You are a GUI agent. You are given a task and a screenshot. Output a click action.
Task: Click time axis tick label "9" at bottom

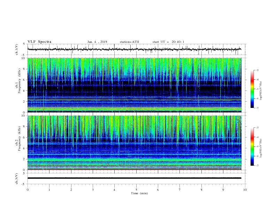click(223, 190)
